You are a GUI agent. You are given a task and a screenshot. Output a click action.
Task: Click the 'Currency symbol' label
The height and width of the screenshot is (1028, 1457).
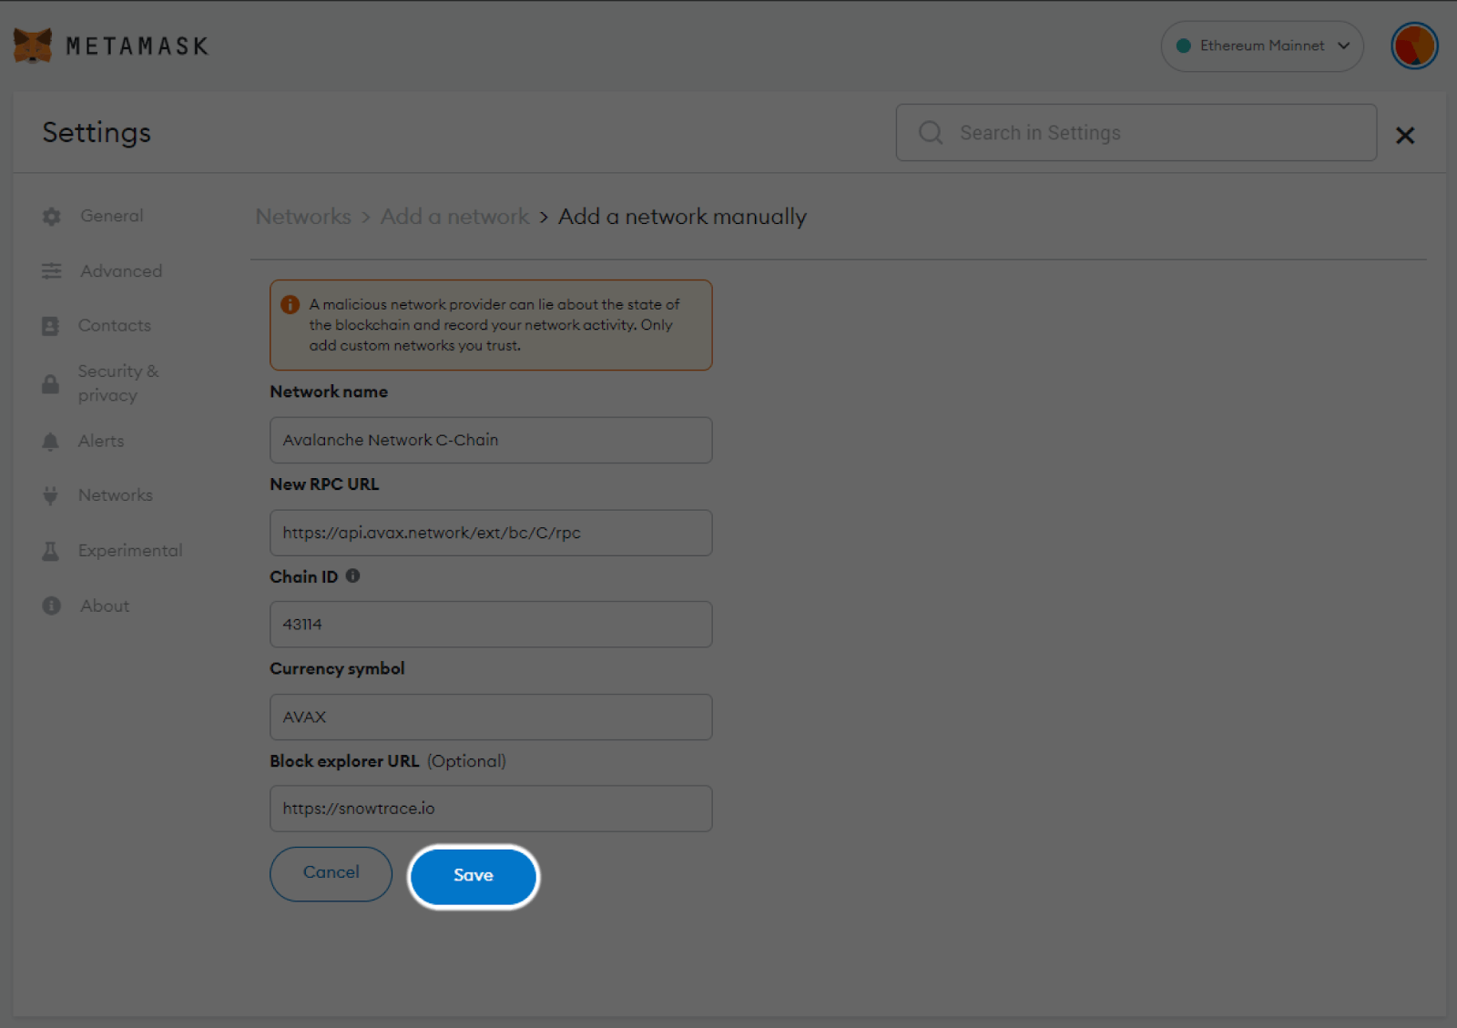(x=337, y=668)
